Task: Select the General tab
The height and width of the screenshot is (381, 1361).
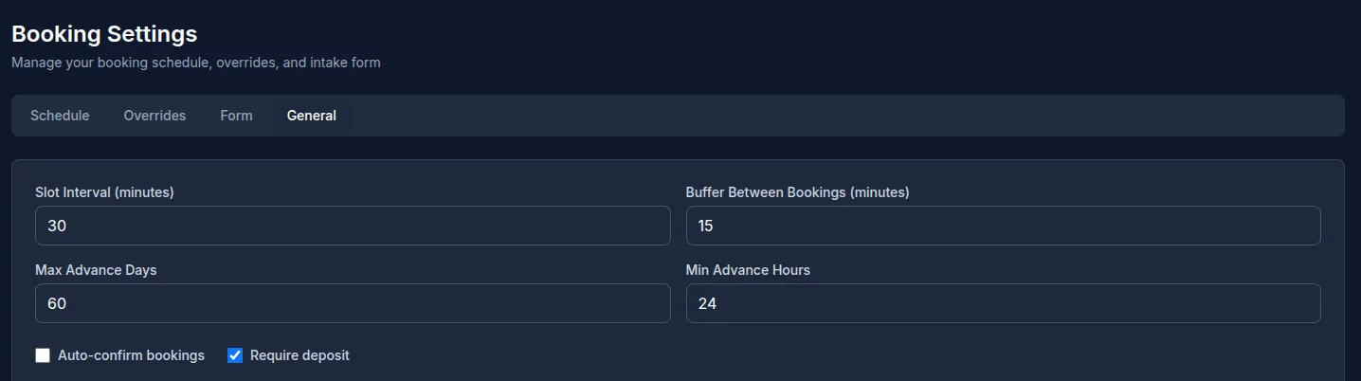Action: 312,116
